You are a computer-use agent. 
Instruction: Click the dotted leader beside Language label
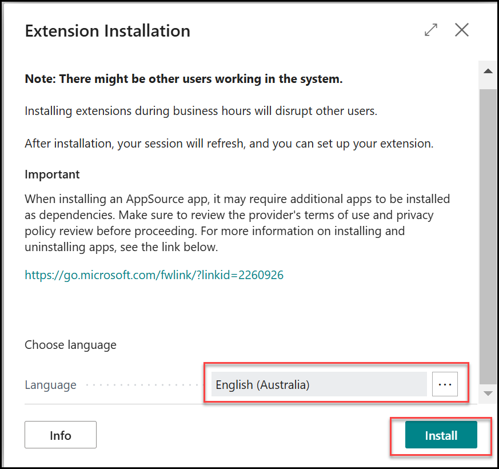pyautogui.click(x=143, y=385)
